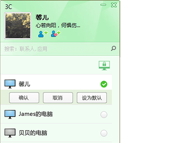Select the James的电脑 list entry
Image resolution: width=193 pixels, height=143 pixels.
[56, 114]
